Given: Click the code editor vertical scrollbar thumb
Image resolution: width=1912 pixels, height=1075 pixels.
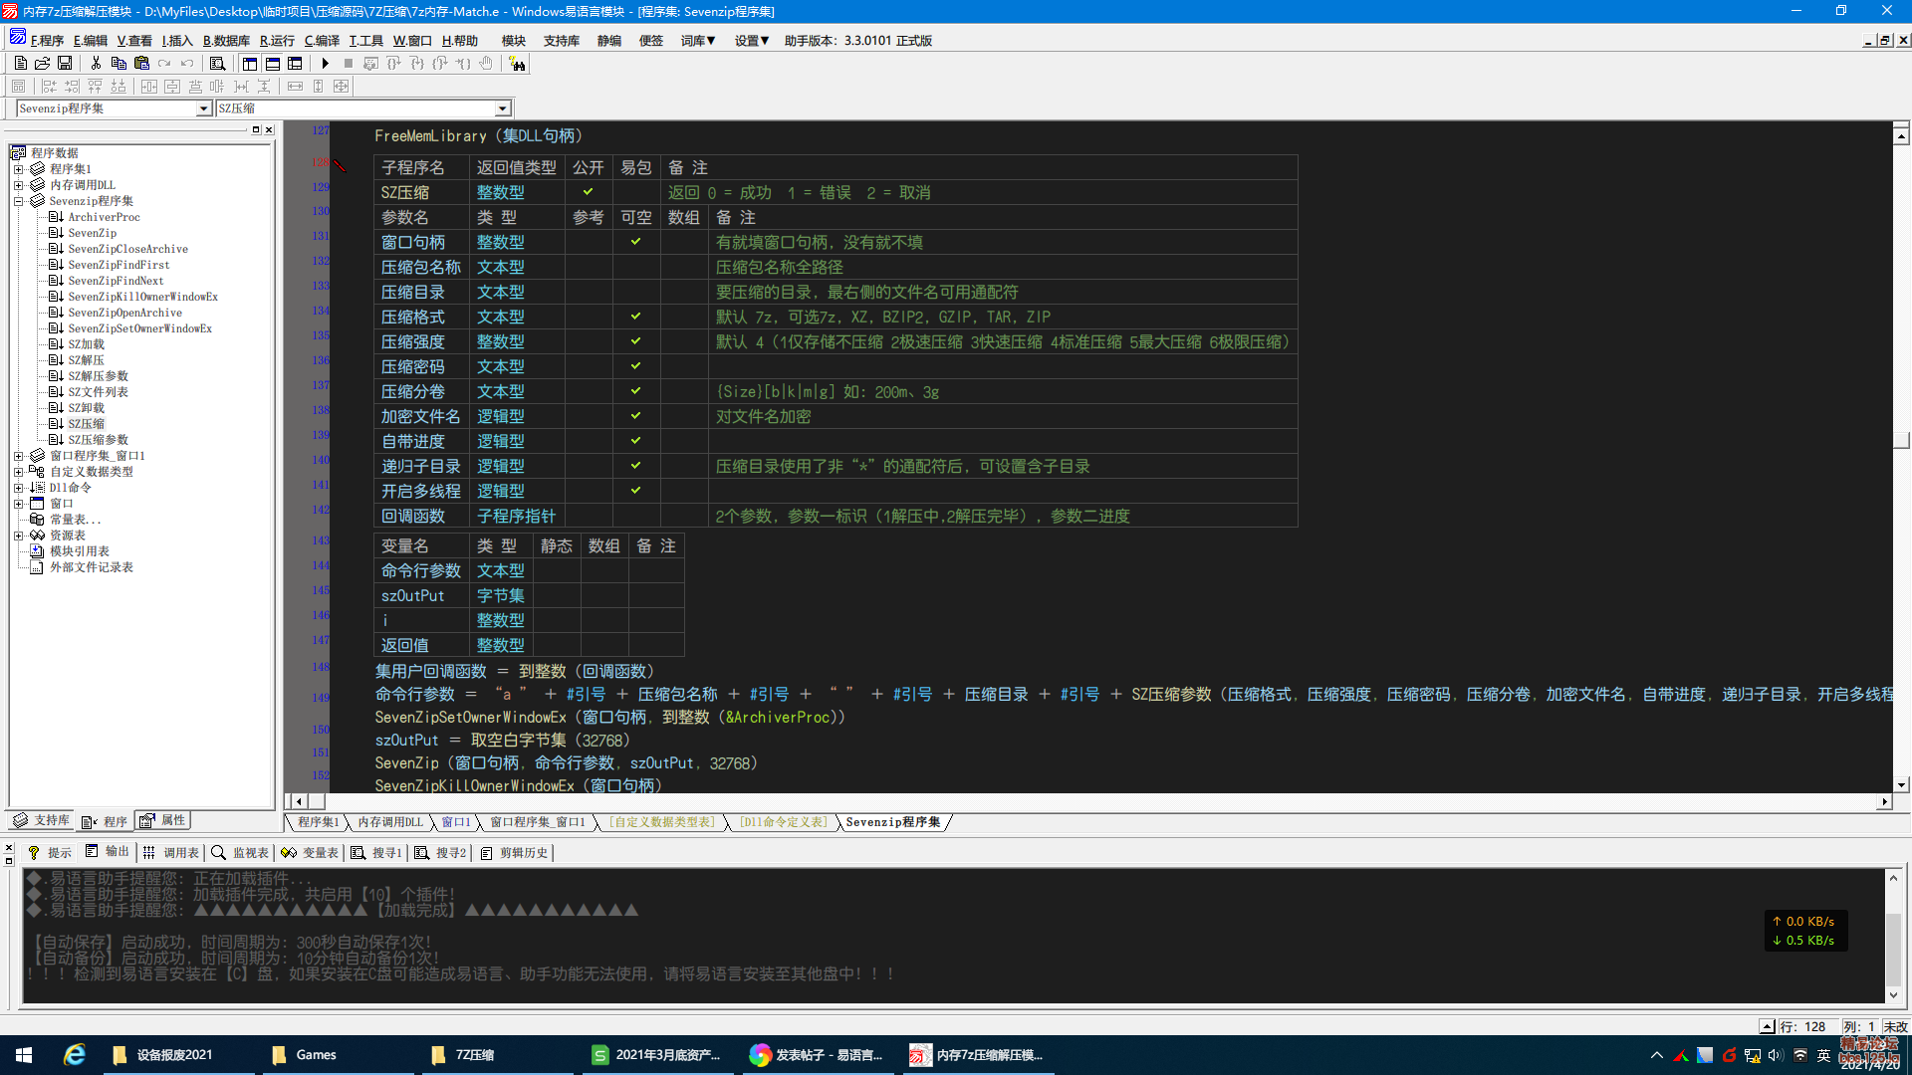Looking at the screenshot, I should point(1901,440).
